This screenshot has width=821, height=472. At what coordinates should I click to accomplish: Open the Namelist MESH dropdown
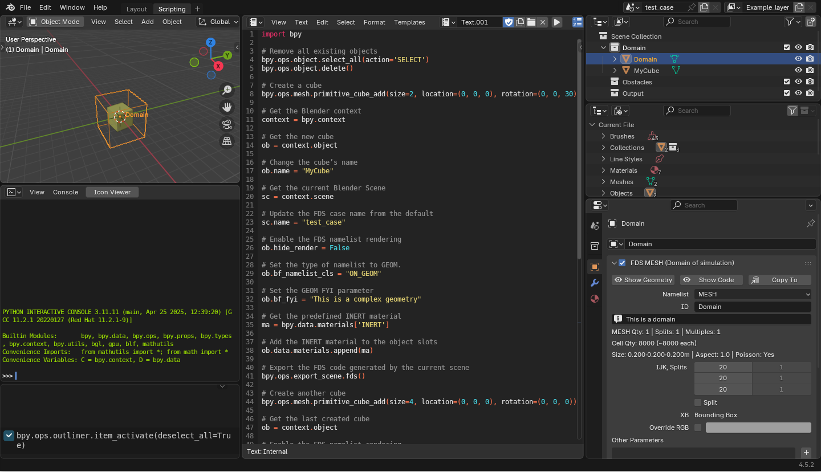[x=753, y=294]
